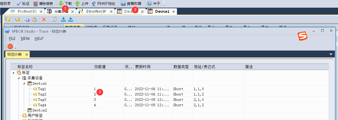The width and height of the screenshot is (338, 120).
Task: Click Tag4's current value 4
Action: pyautogui.click(x=95, y=105)
